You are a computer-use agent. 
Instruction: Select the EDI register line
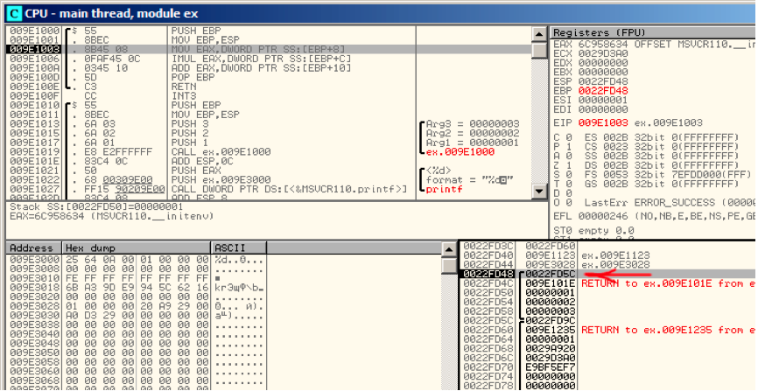tap(591, 109)
